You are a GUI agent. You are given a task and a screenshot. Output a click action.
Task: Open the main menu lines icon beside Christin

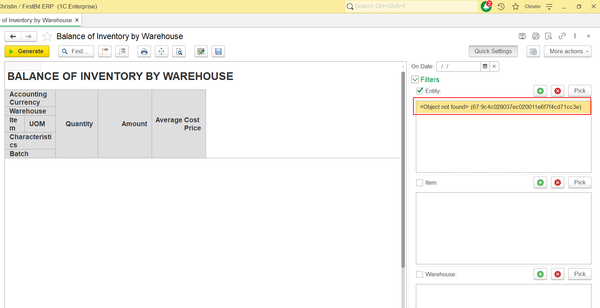pos(549,6)
